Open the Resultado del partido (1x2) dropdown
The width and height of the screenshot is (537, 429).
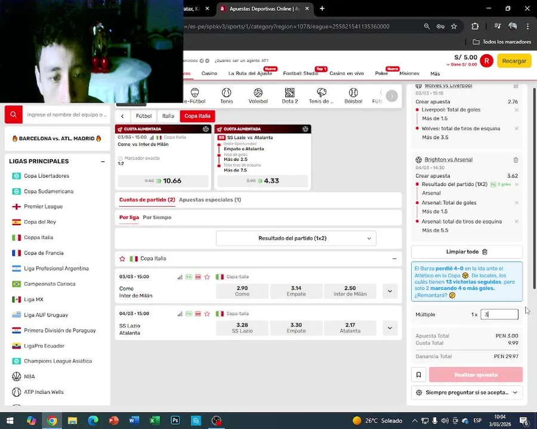[x=296, y=238]
